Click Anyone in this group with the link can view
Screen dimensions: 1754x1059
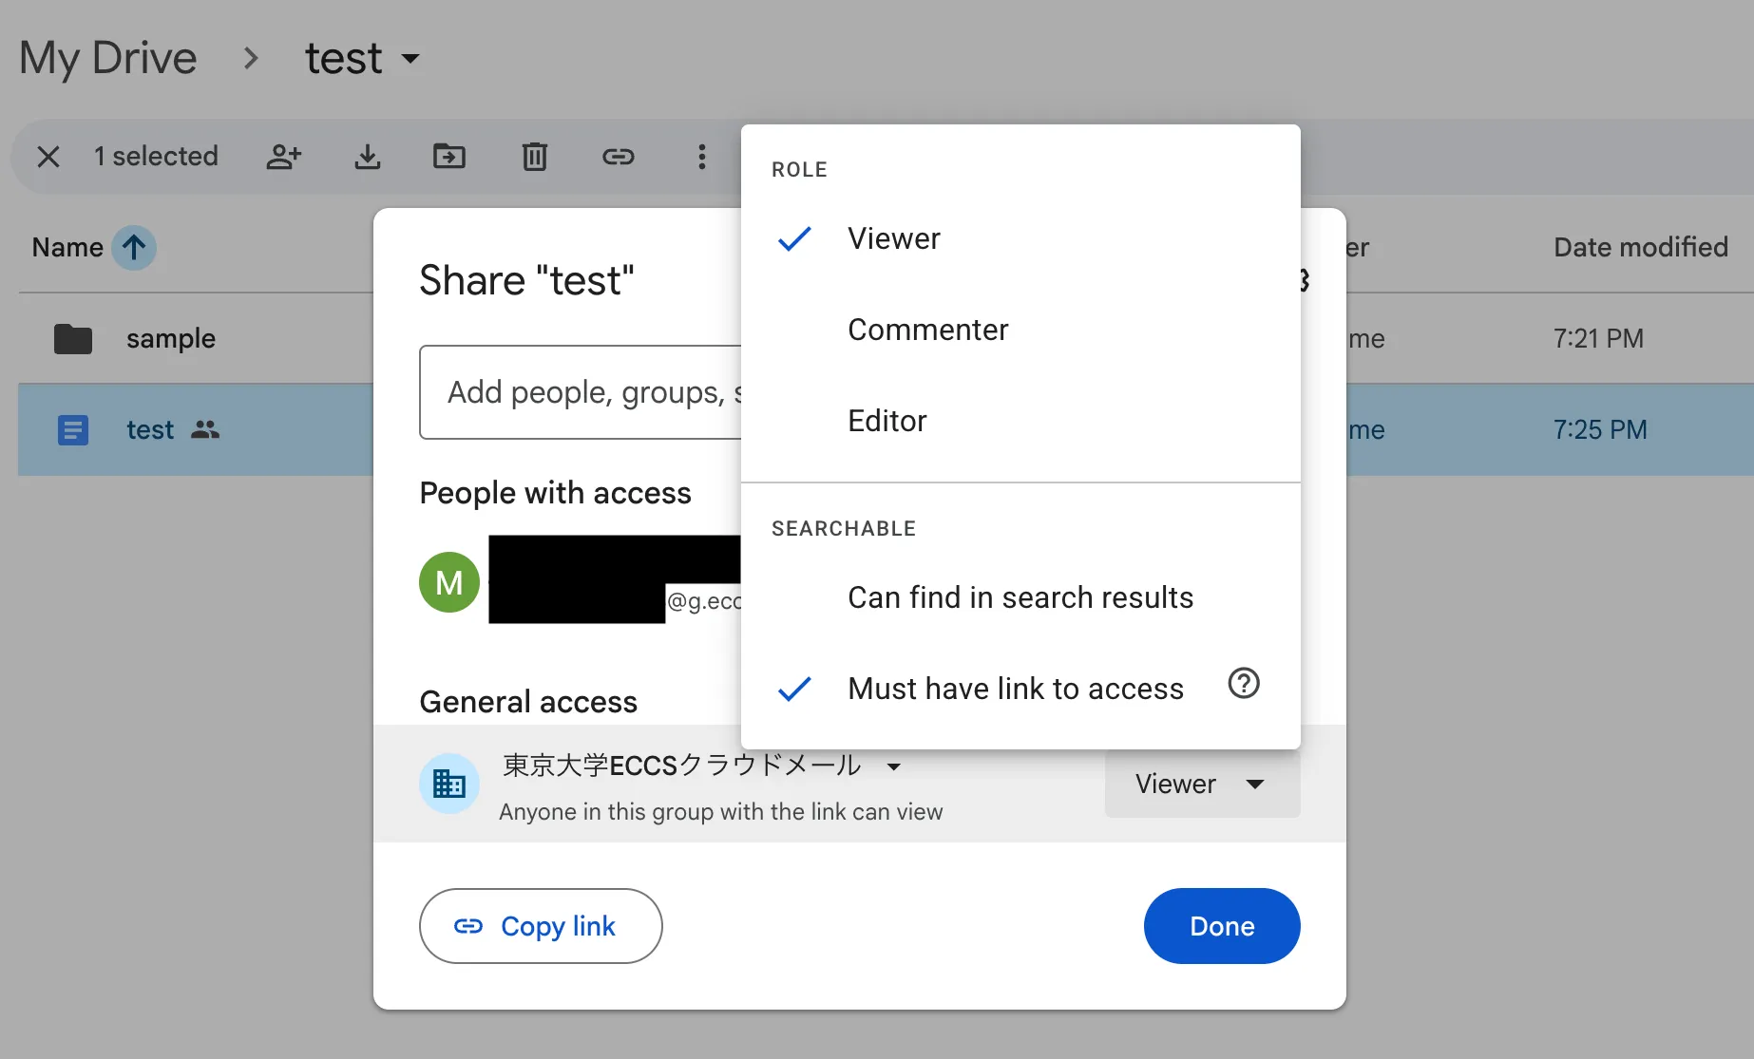point(721,812)
